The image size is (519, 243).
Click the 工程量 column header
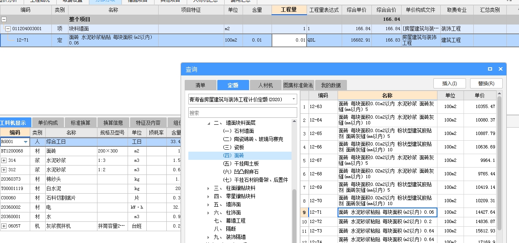point(289,10)
